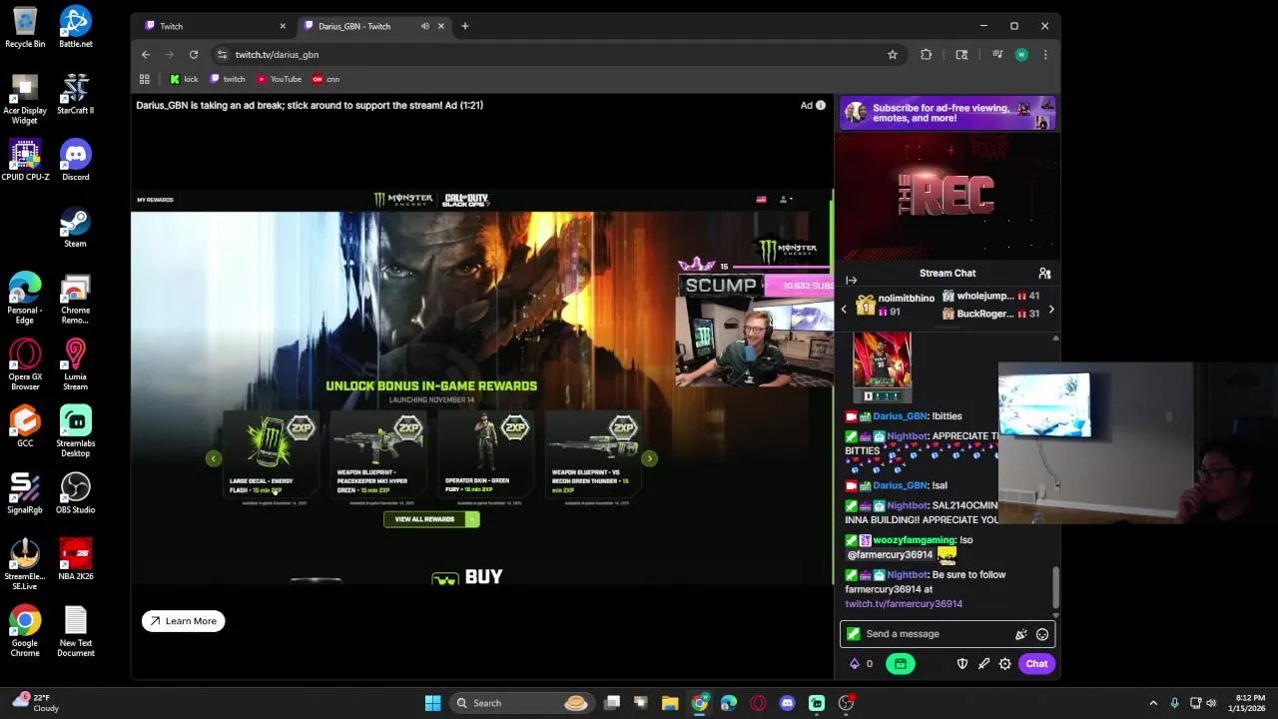
Task: Launch OBS Studio from the desktop
Action: [x=76, y=493]
